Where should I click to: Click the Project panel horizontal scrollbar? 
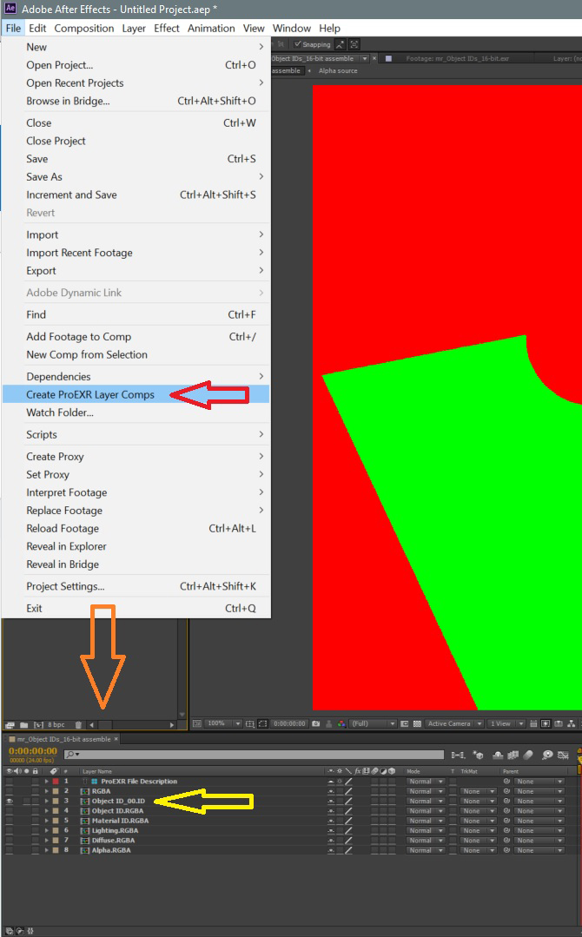point(132,725)
